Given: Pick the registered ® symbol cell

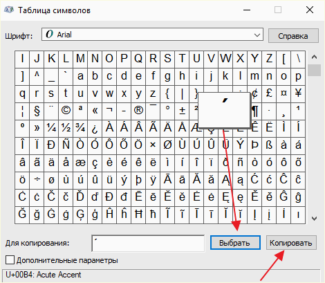Looking at the screenshot, I should click(x=138, y=111).
